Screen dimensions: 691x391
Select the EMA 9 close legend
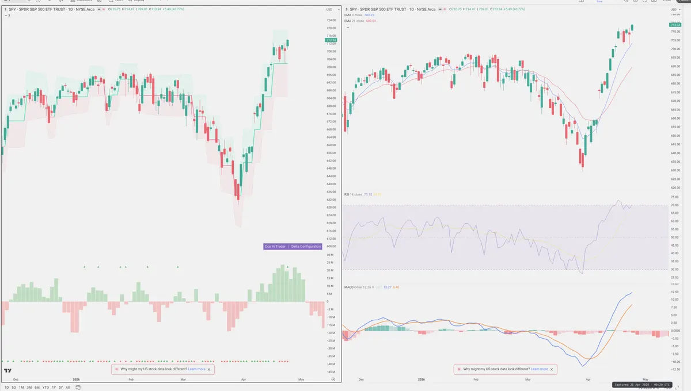point(359,15)
